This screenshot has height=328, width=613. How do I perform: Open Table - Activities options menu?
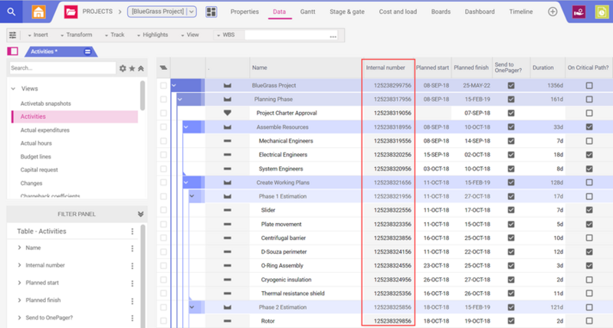click(132, 231)
